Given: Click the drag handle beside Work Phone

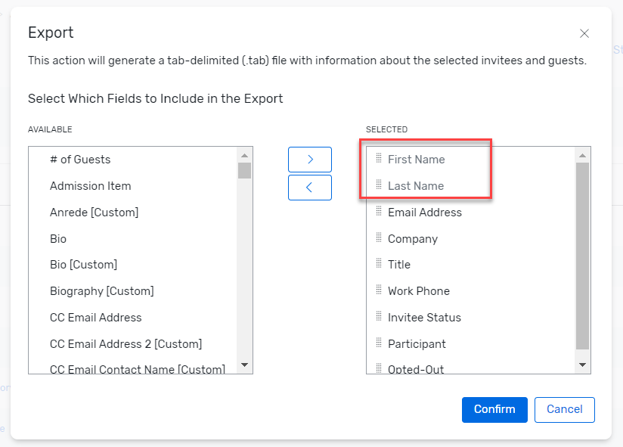Looking at the screenshot, I should coord(379,290).
